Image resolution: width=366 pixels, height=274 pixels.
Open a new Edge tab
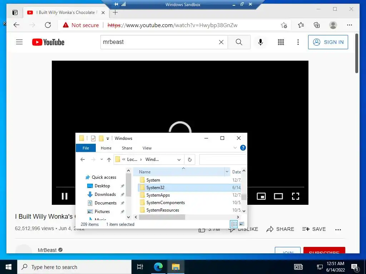(x=115, y=12)
